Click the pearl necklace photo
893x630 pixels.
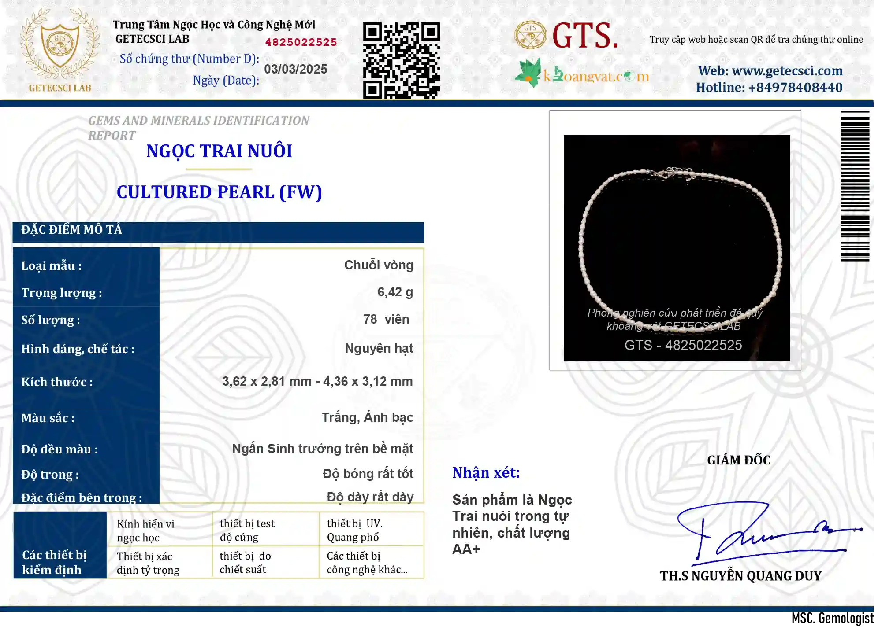pyautogui.click(x=677, y=248)
